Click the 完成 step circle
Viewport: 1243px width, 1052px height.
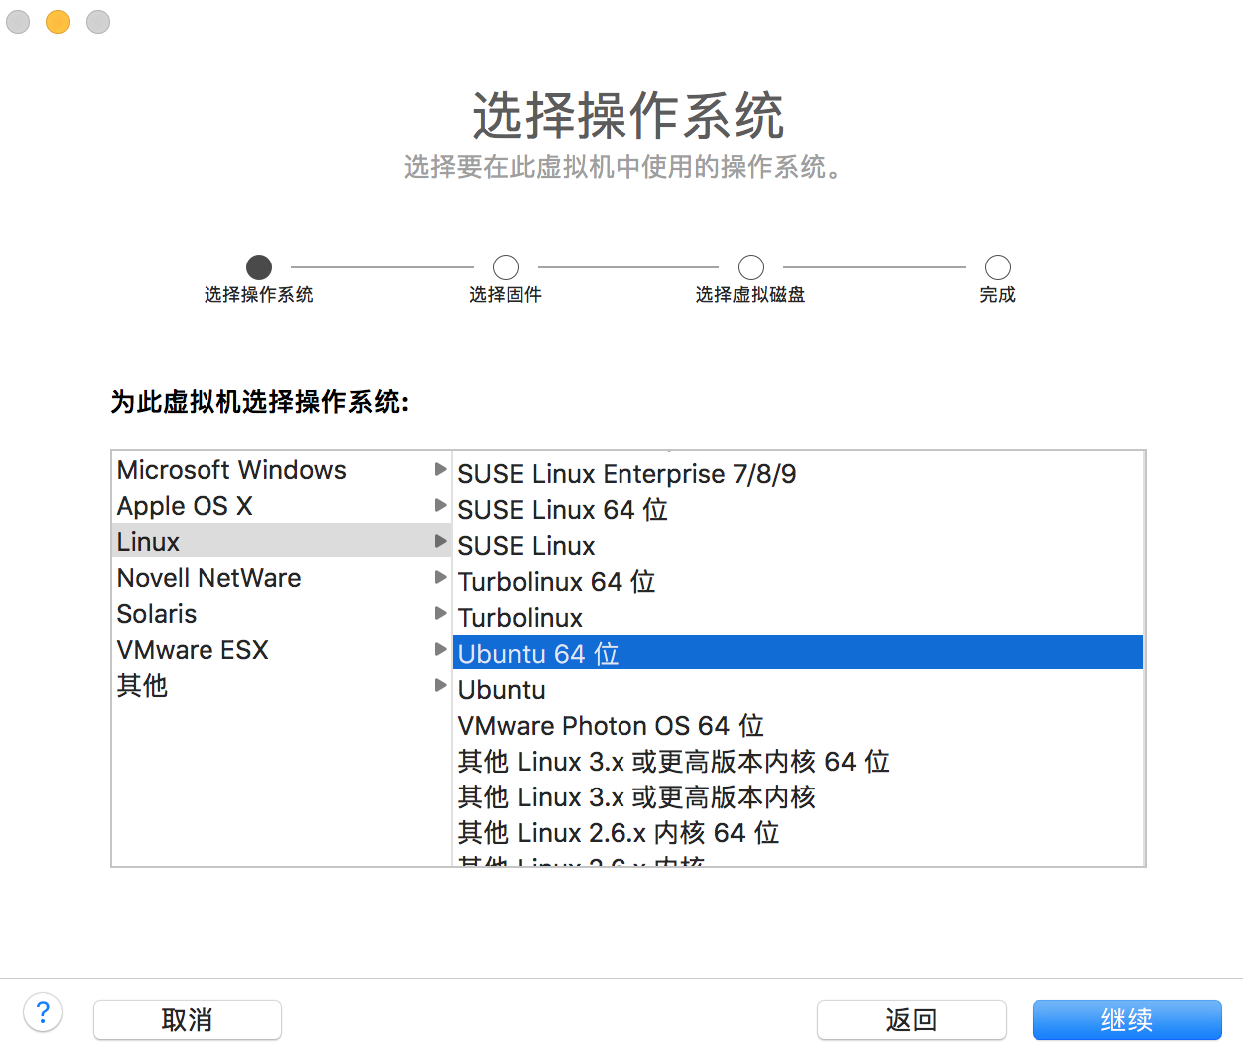(x=998, y=267)
